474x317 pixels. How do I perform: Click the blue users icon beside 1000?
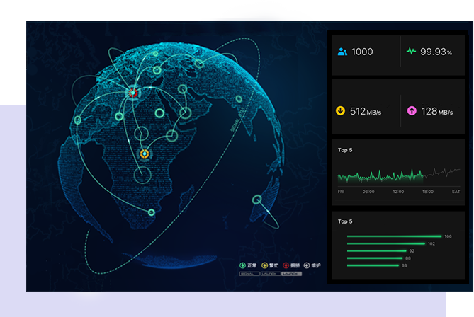[342, 52]
